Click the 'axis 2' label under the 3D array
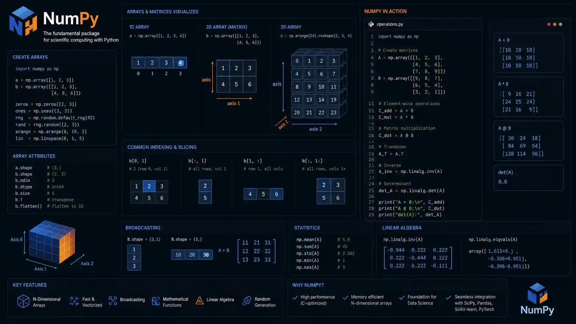 pos(316,129)
